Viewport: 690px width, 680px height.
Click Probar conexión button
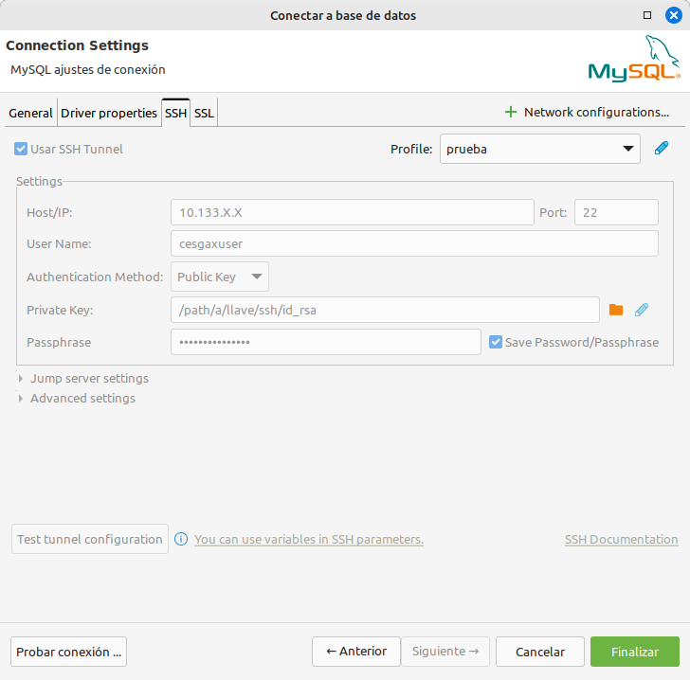point(68,652)
